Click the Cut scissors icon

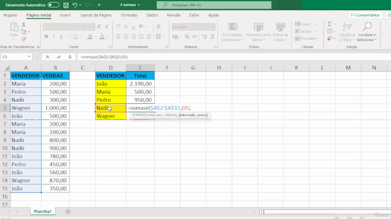click(24, 24)
